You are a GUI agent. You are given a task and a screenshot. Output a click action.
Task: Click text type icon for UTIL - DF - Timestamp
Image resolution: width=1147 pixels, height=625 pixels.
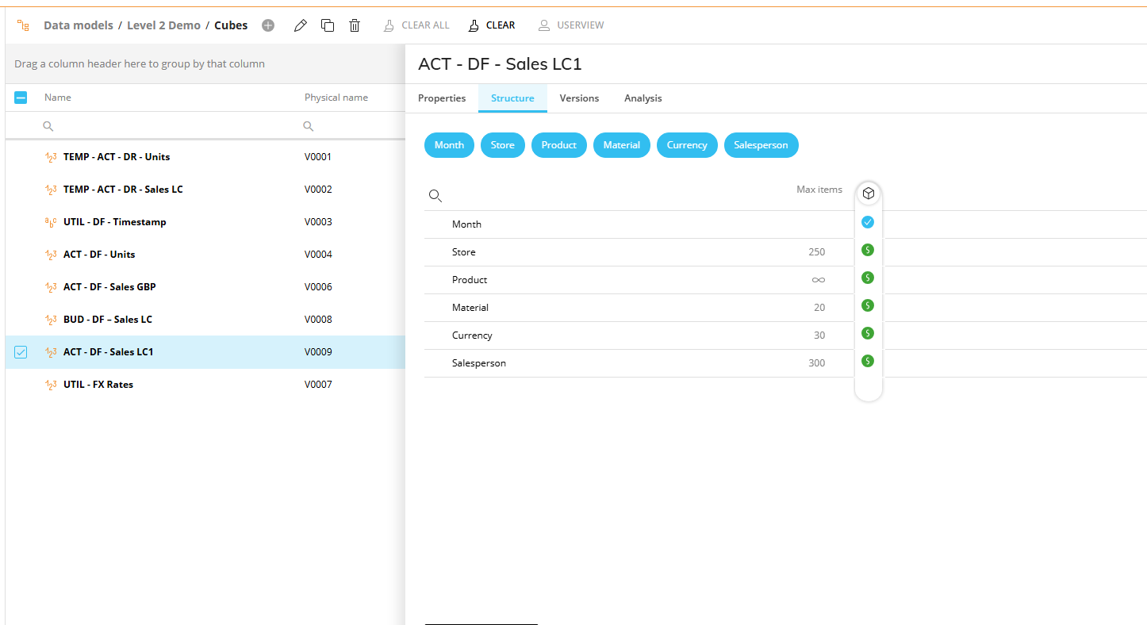[x=51, y=222]
